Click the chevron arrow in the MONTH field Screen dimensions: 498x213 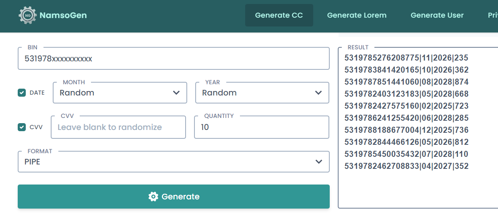176,93
